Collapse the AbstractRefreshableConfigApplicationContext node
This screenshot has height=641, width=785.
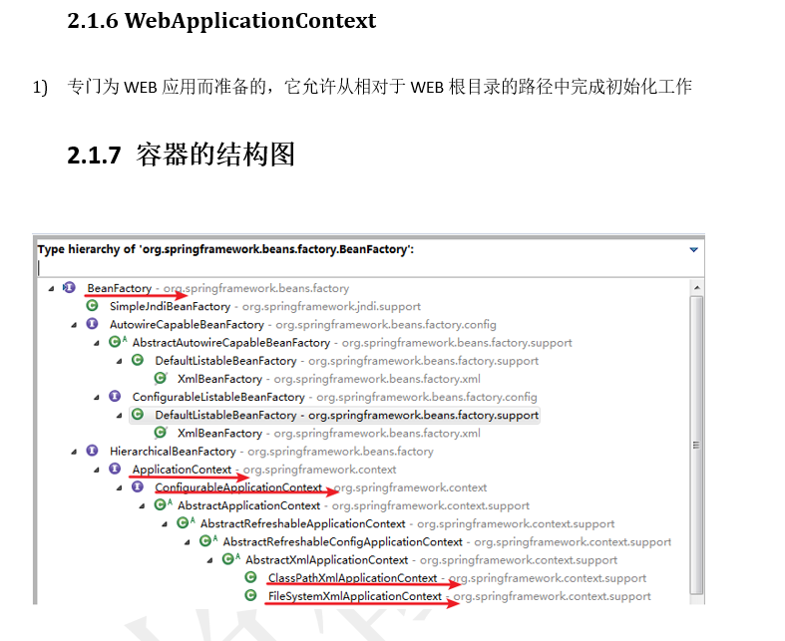tap(188, 542)
